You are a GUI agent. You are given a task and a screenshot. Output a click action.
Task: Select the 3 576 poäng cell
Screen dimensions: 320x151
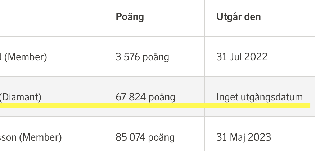(142, 57)
